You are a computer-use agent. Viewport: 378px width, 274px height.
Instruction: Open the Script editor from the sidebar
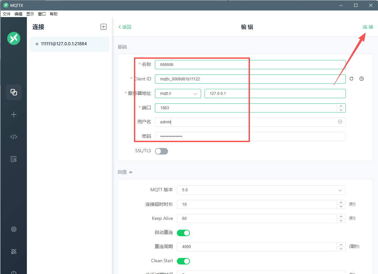(13, 137)
